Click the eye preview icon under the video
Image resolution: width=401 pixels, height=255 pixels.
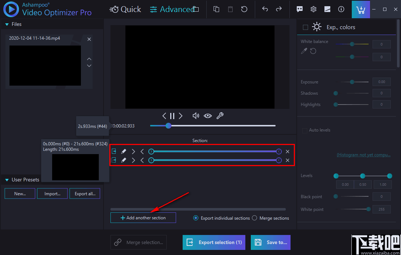[207, 115]
